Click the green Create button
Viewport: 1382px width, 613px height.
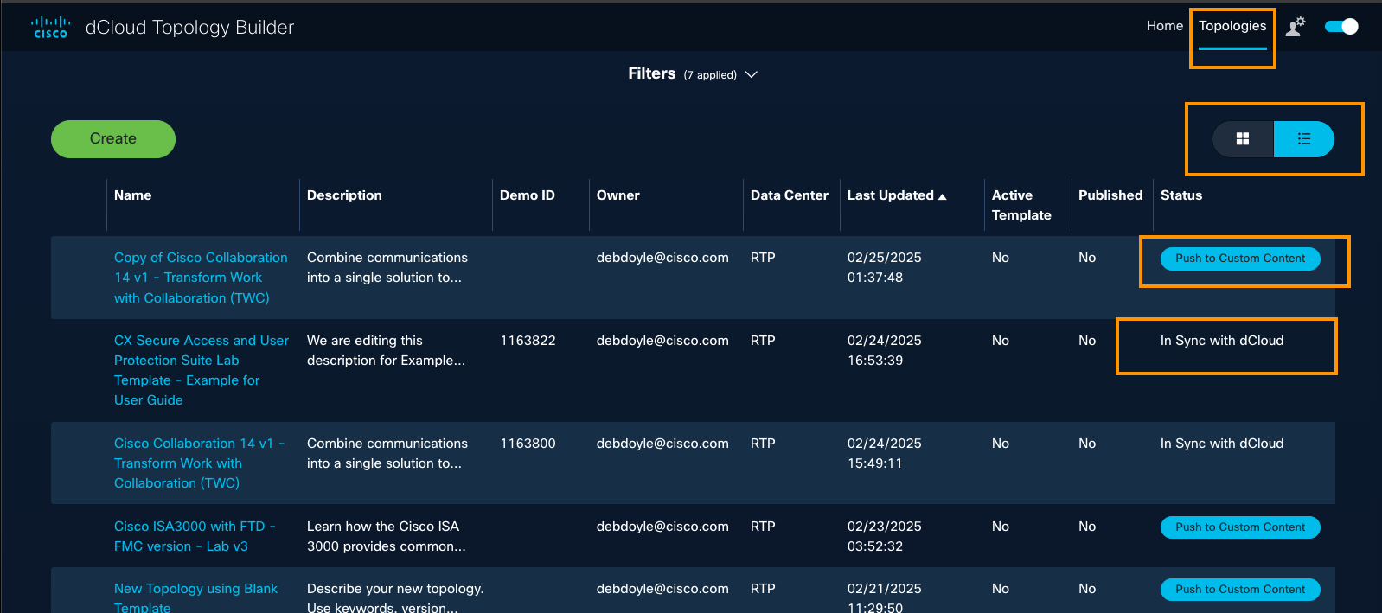coord(113,139)
